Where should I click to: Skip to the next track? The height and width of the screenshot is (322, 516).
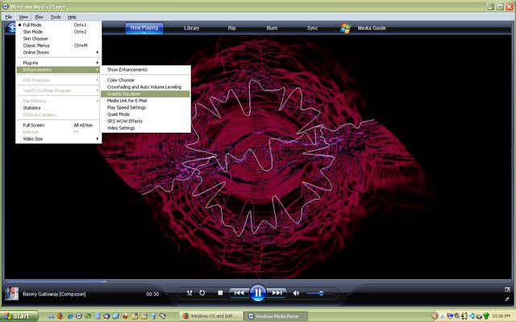coord(277,293)
